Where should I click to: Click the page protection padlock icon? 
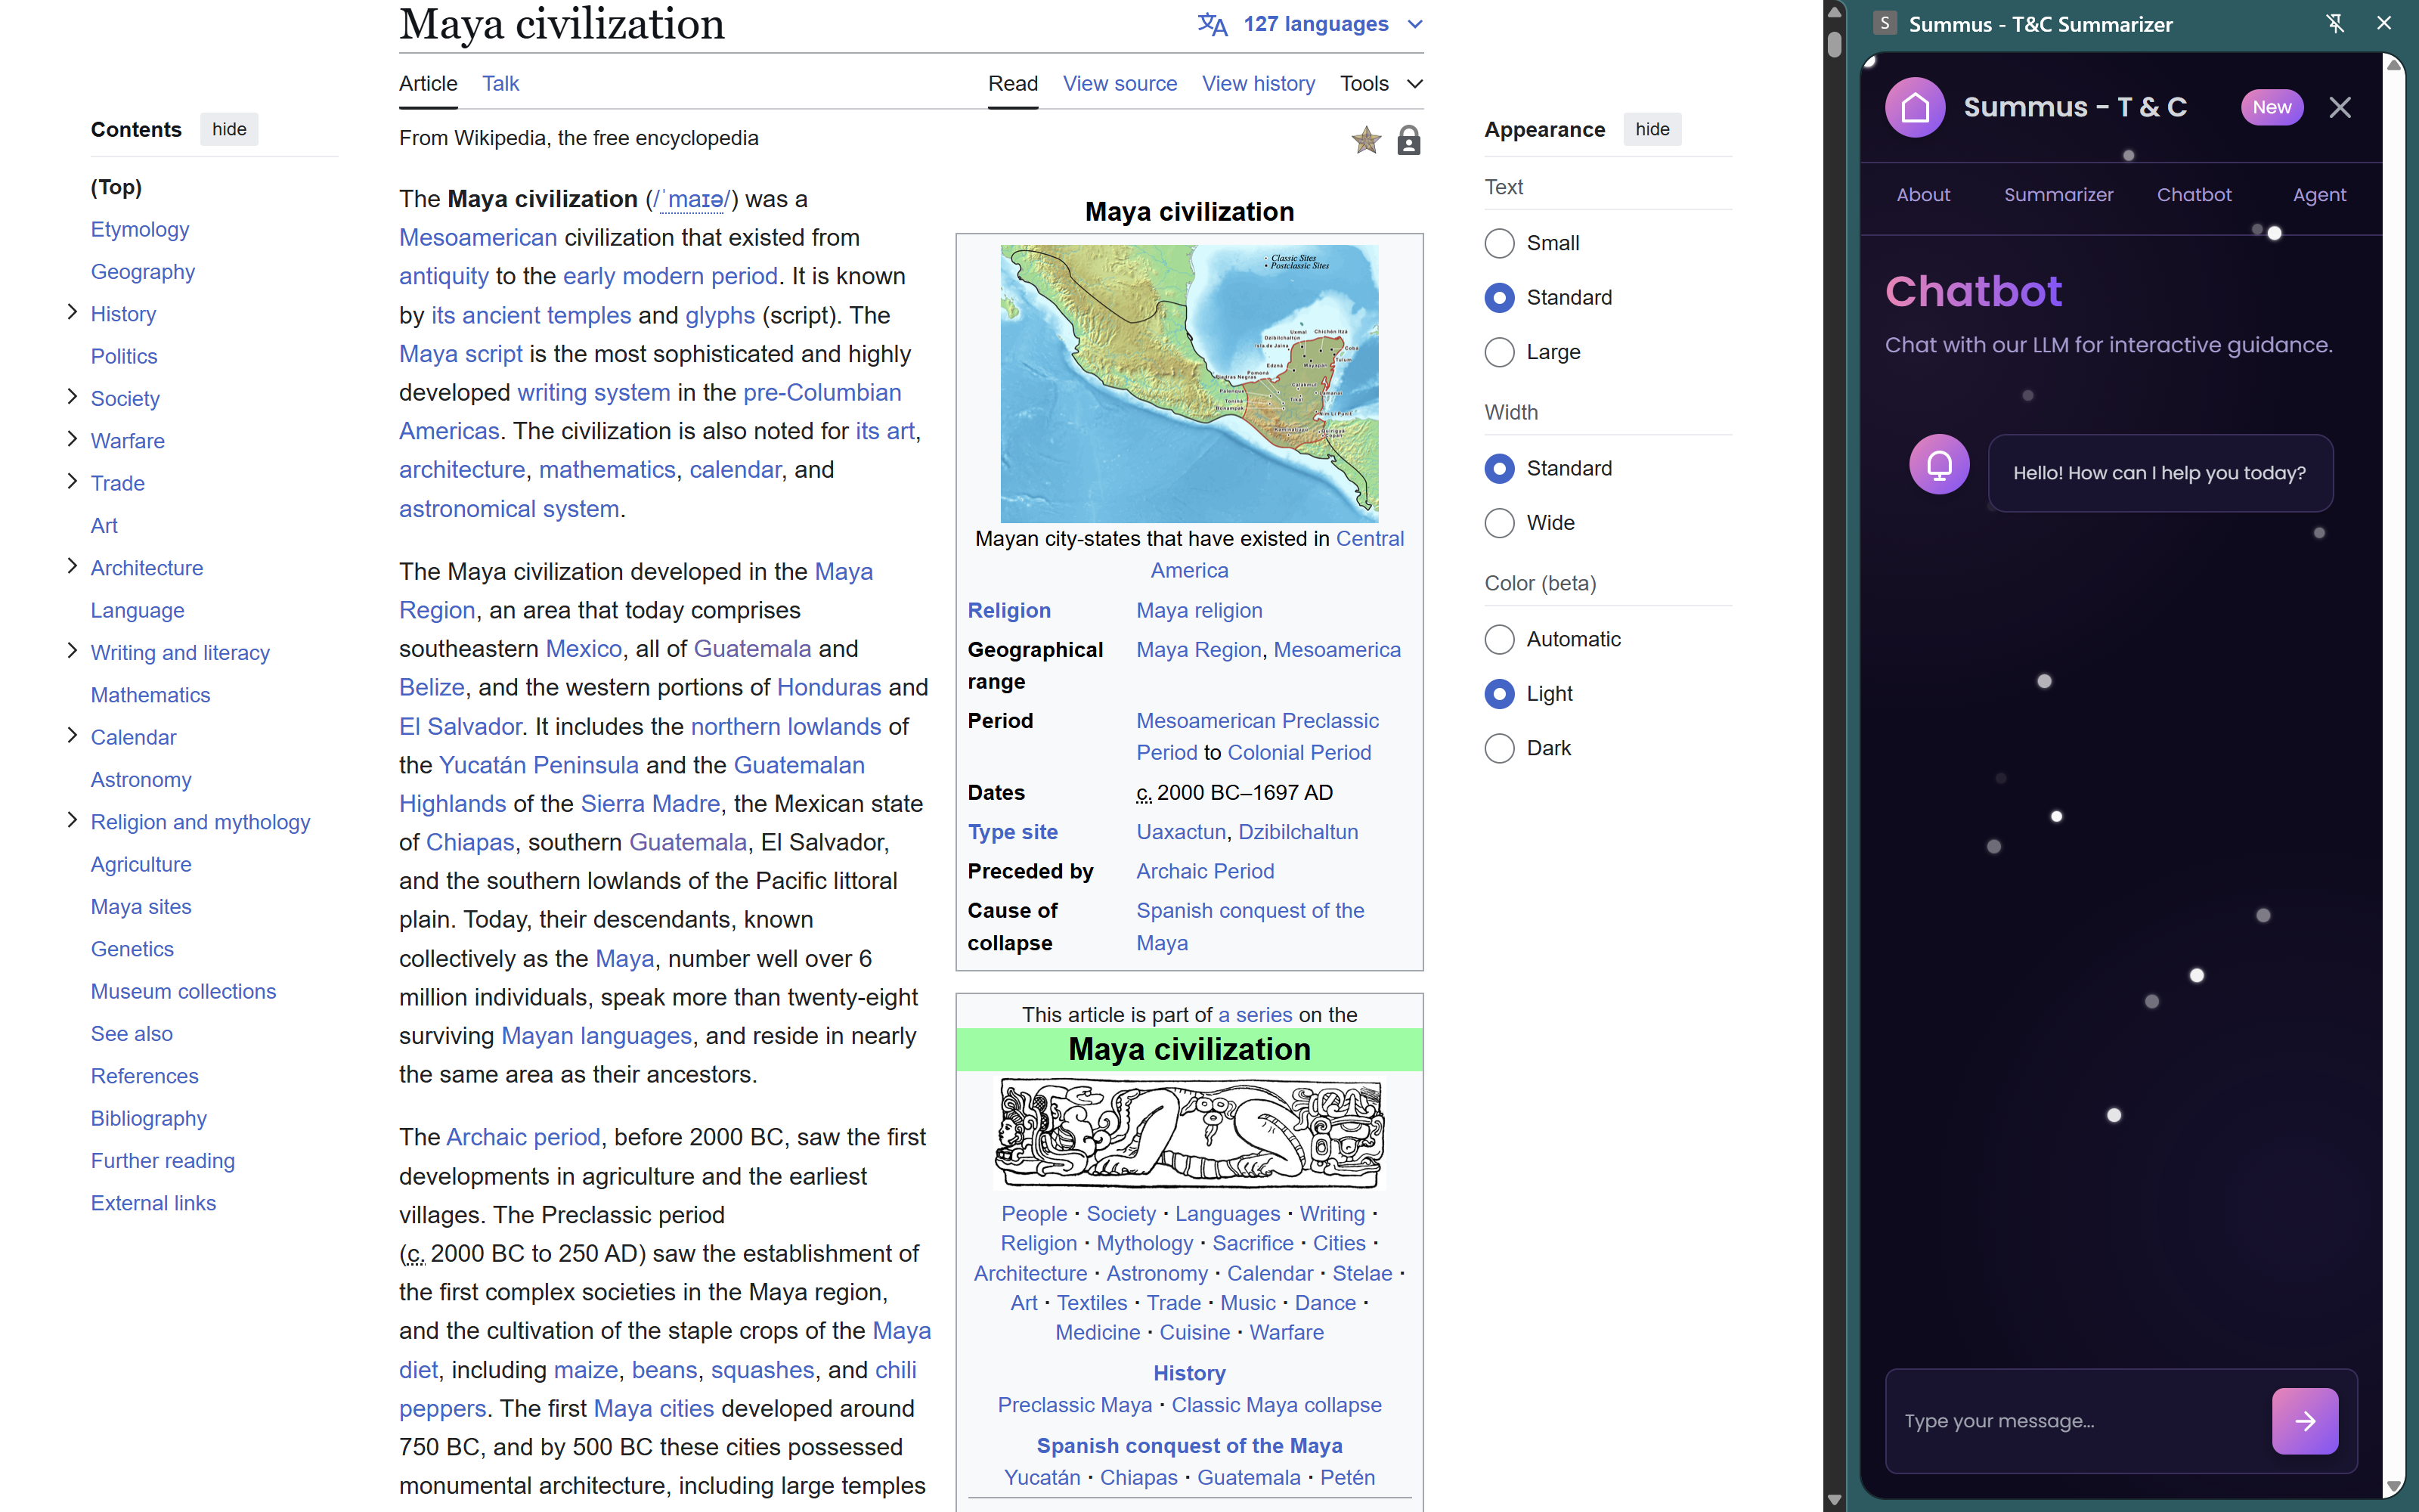point(1408,141)
